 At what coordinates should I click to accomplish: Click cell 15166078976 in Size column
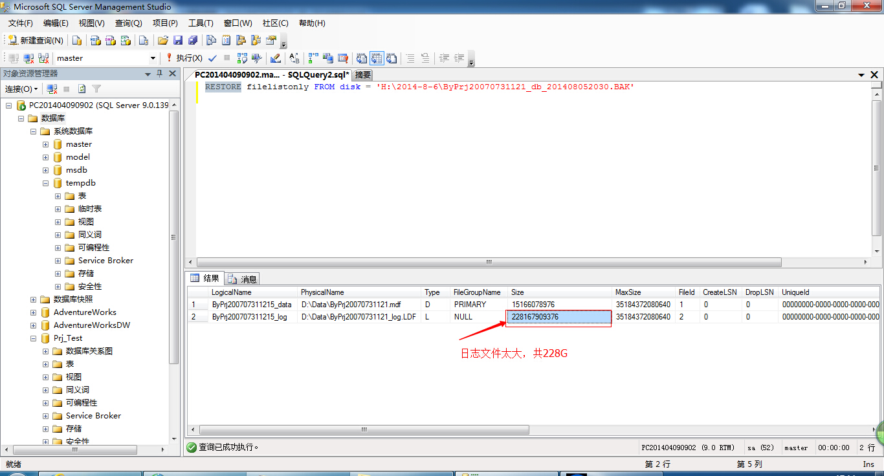coord(560,305)
